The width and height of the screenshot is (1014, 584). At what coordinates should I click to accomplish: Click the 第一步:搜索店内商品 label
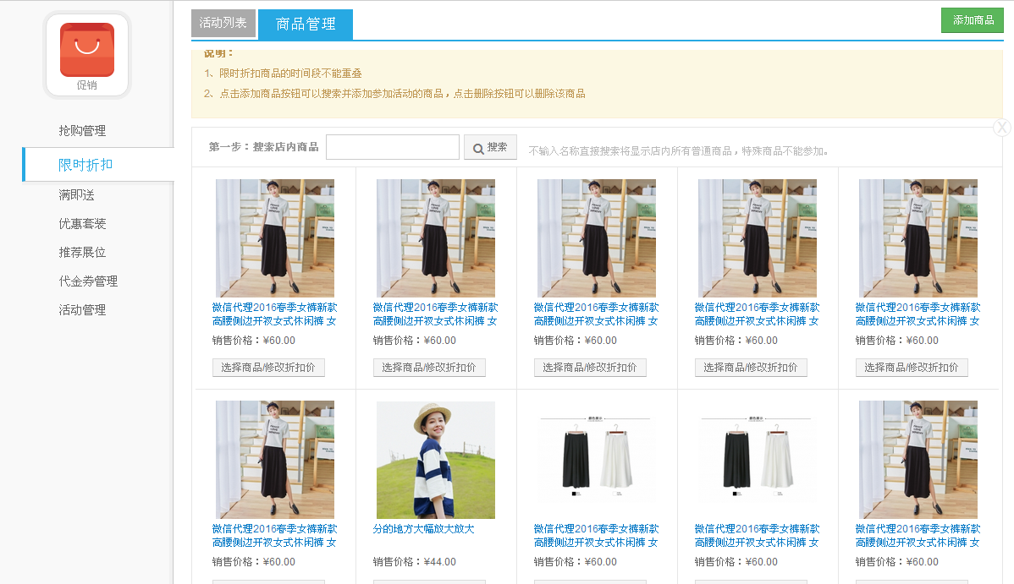coord(264,147)
